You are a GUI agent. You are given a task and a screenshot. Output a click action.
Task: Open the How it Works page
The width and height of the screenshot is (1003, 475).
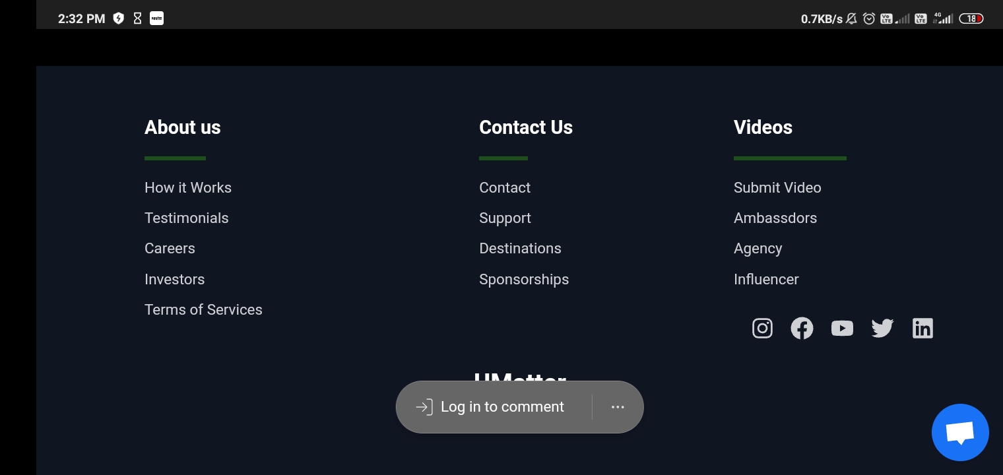[188, 187]
